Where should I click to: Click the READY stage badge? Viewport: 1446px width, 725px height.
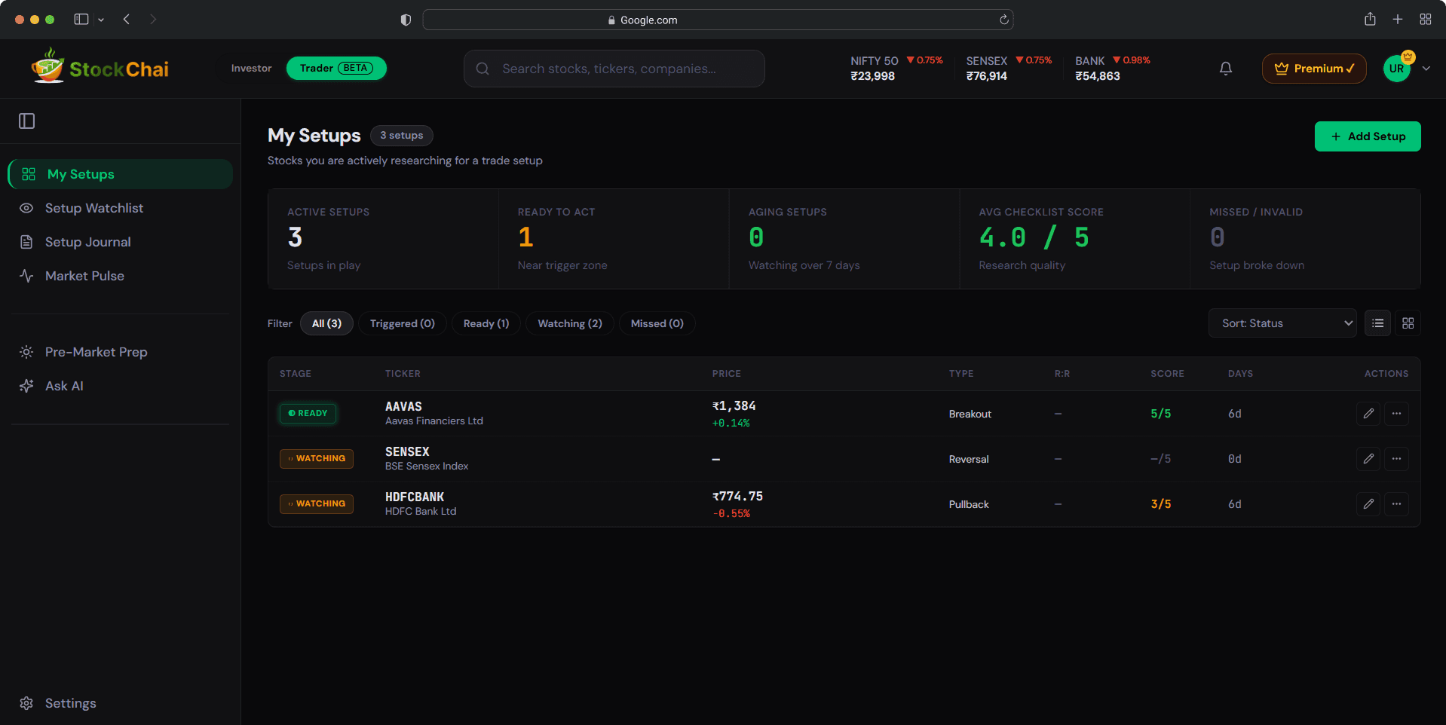(x=308, y=413)
